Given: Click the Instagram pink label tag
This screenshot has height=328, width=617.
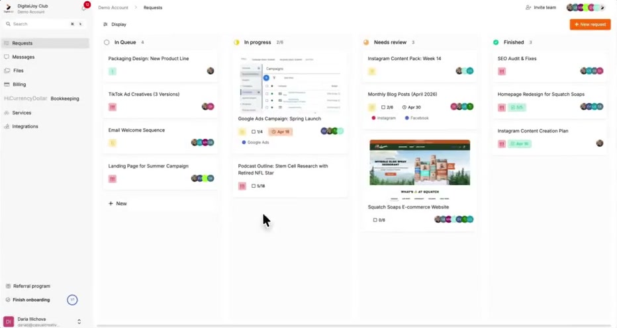Looking at the screenshot, I should [x=384, y=118].
